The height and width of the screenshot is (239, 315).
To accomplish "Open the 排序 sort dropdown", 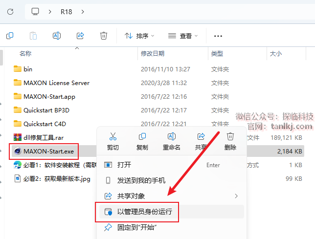I will pyautogui.click(x=139, y=36).
